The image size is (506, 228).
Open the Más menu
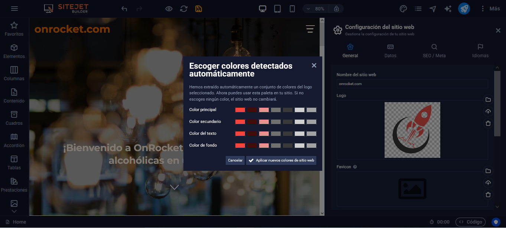(490, 9)
